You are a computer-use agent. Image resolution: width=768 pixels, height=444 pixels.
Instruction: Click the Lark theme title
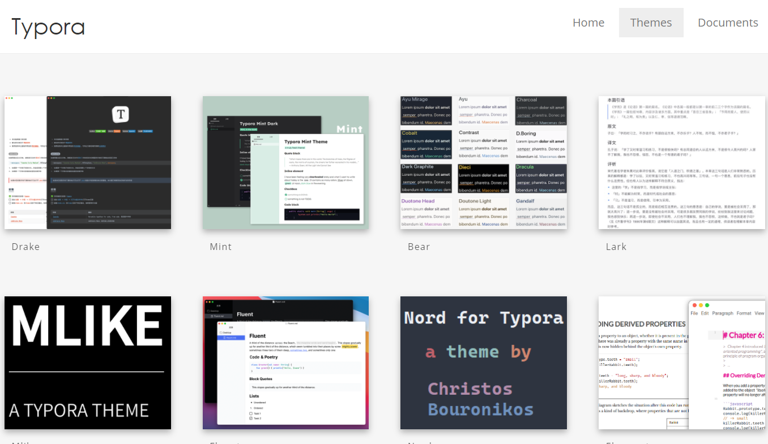(x=616, y=247)
